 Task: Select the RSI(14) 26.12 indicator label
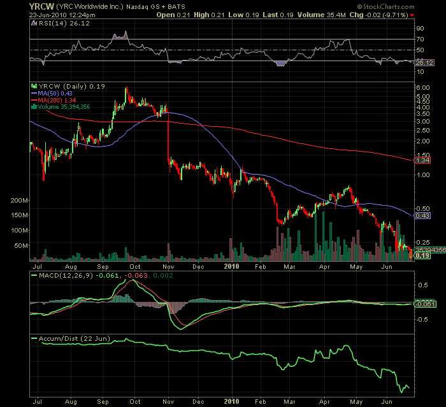tap(64, 24)
